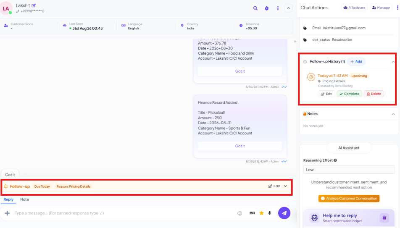Click the Last Seen eye icon

pos(65,26)
